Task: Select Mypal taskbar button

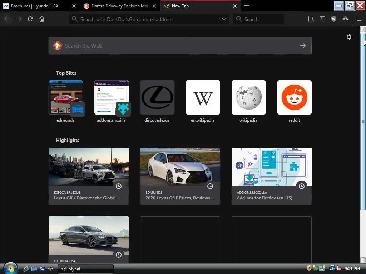Action: pyautogui.click(x=85, y=269)
